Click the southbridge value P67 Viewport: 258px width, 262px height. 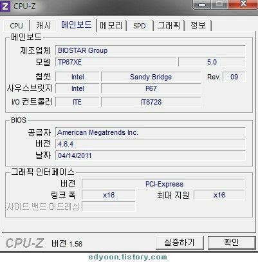tap(151, 88)
